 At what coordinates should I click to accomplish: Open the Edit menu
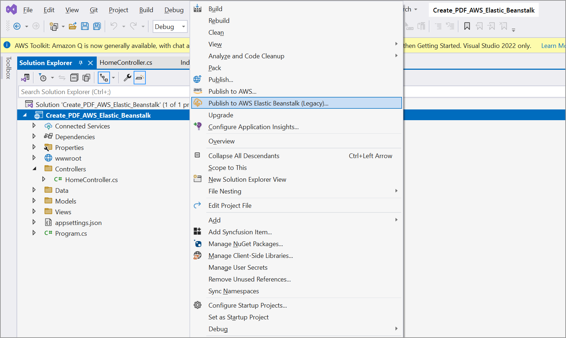[49, 10]
